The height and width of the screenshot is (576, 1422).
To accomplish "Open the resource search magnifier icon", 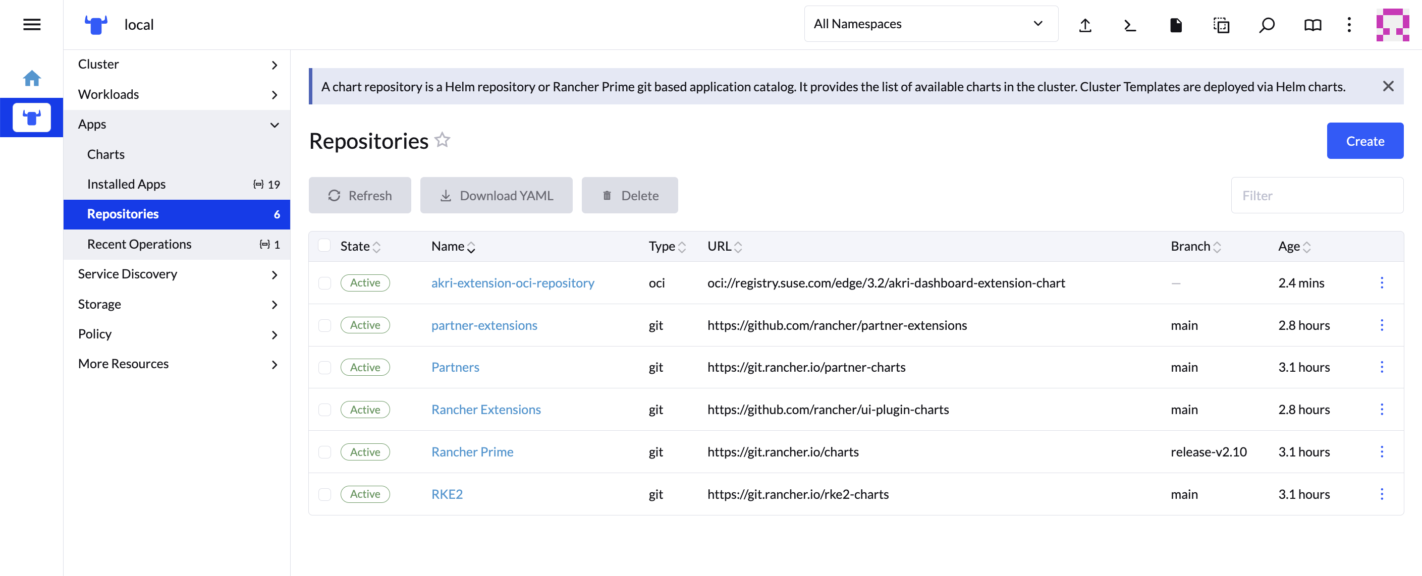I will (x=1267, y=25).
